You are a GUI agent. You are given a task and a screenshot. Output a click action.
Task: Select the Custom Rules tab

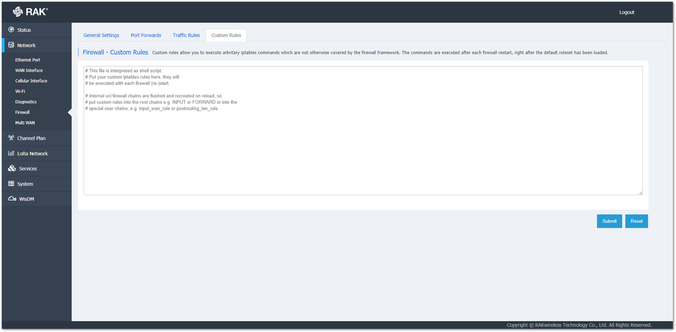point(226,35)
